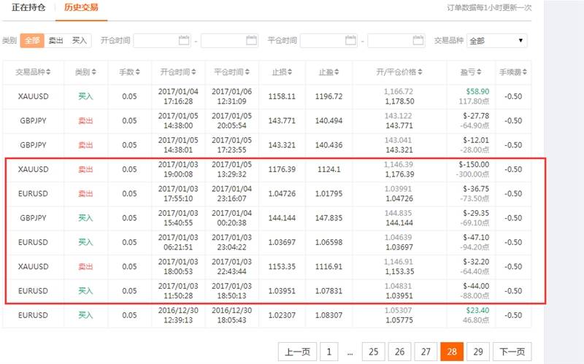
Task: Click the 订单数据每1小时更新一次 notice
Action: (x=489, y=8)
